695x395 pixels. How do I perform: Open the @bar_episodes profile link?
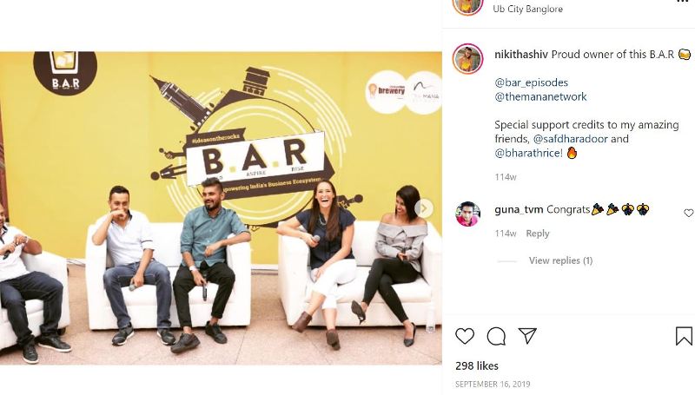click(531, 82)
